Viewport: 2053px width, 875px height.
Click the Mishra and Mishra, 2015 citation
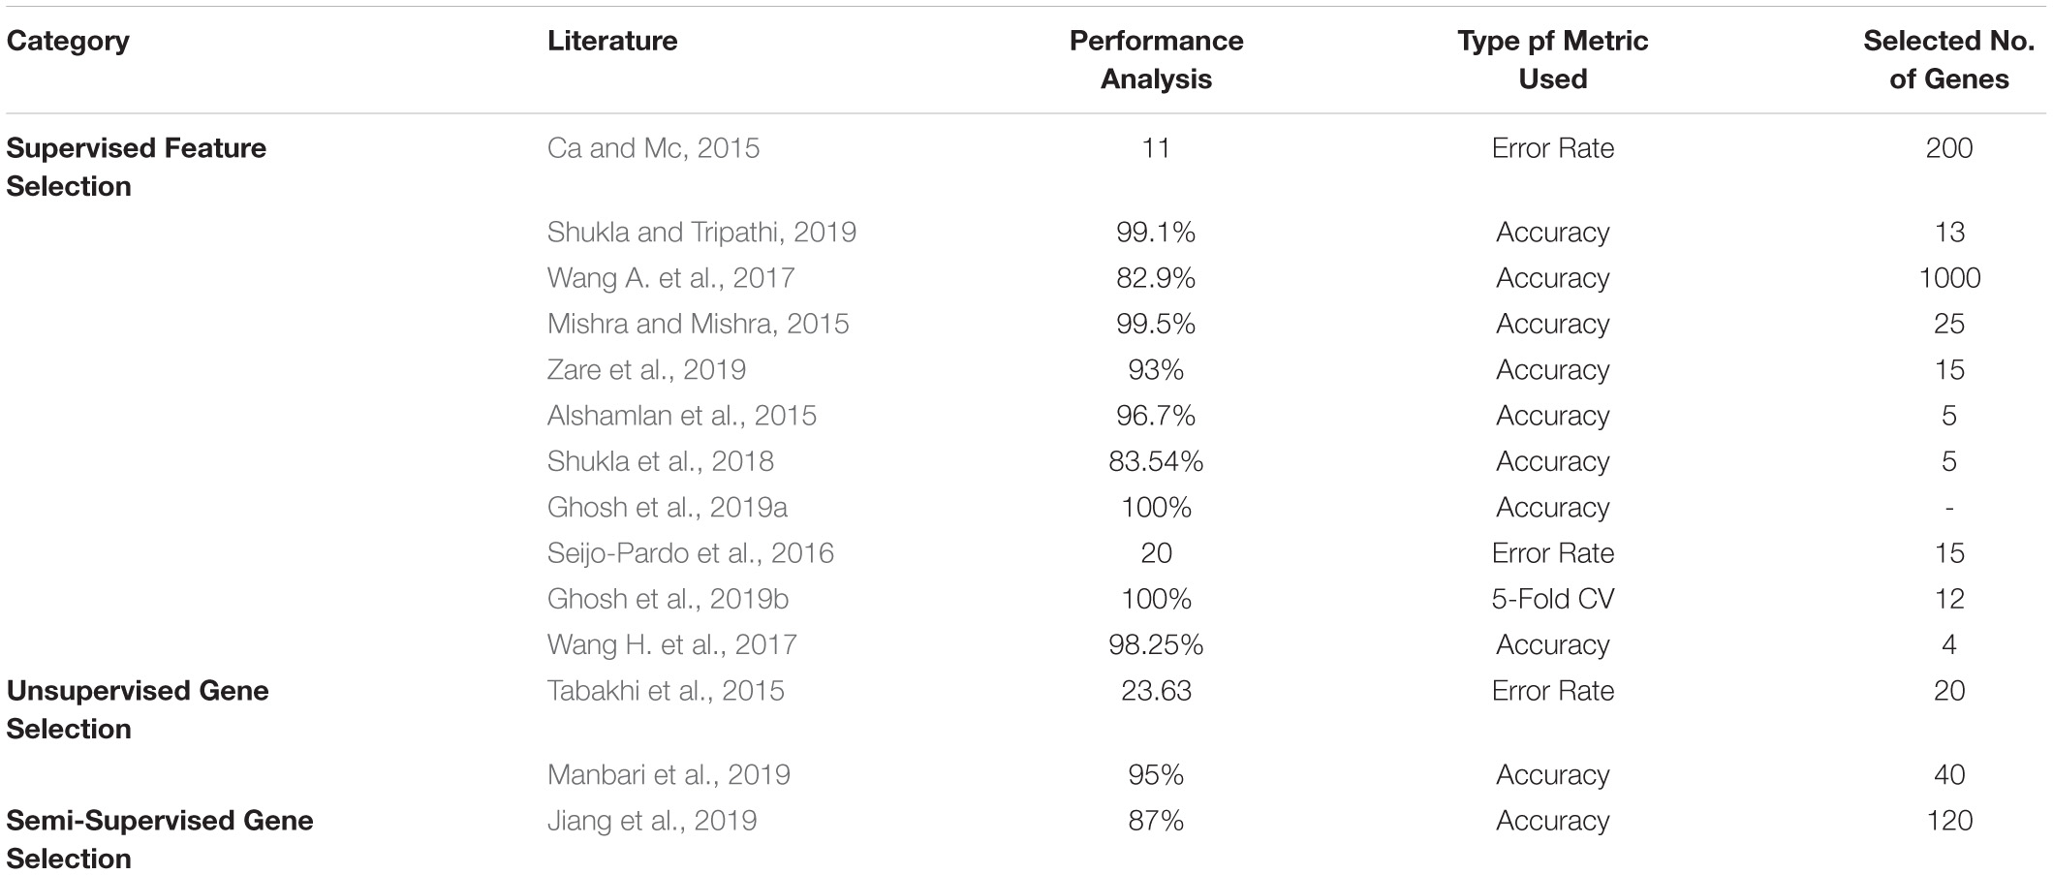point(698,324)
